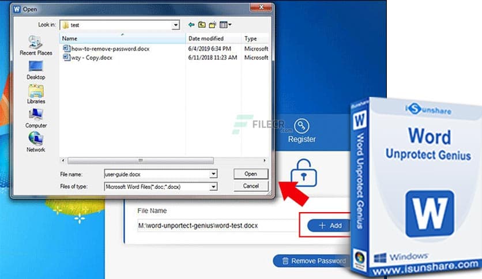Viewport: 482px width, 279px height.
Task: Click 6/4/2019 6:34 PM date cell
Action: point(210,48)
